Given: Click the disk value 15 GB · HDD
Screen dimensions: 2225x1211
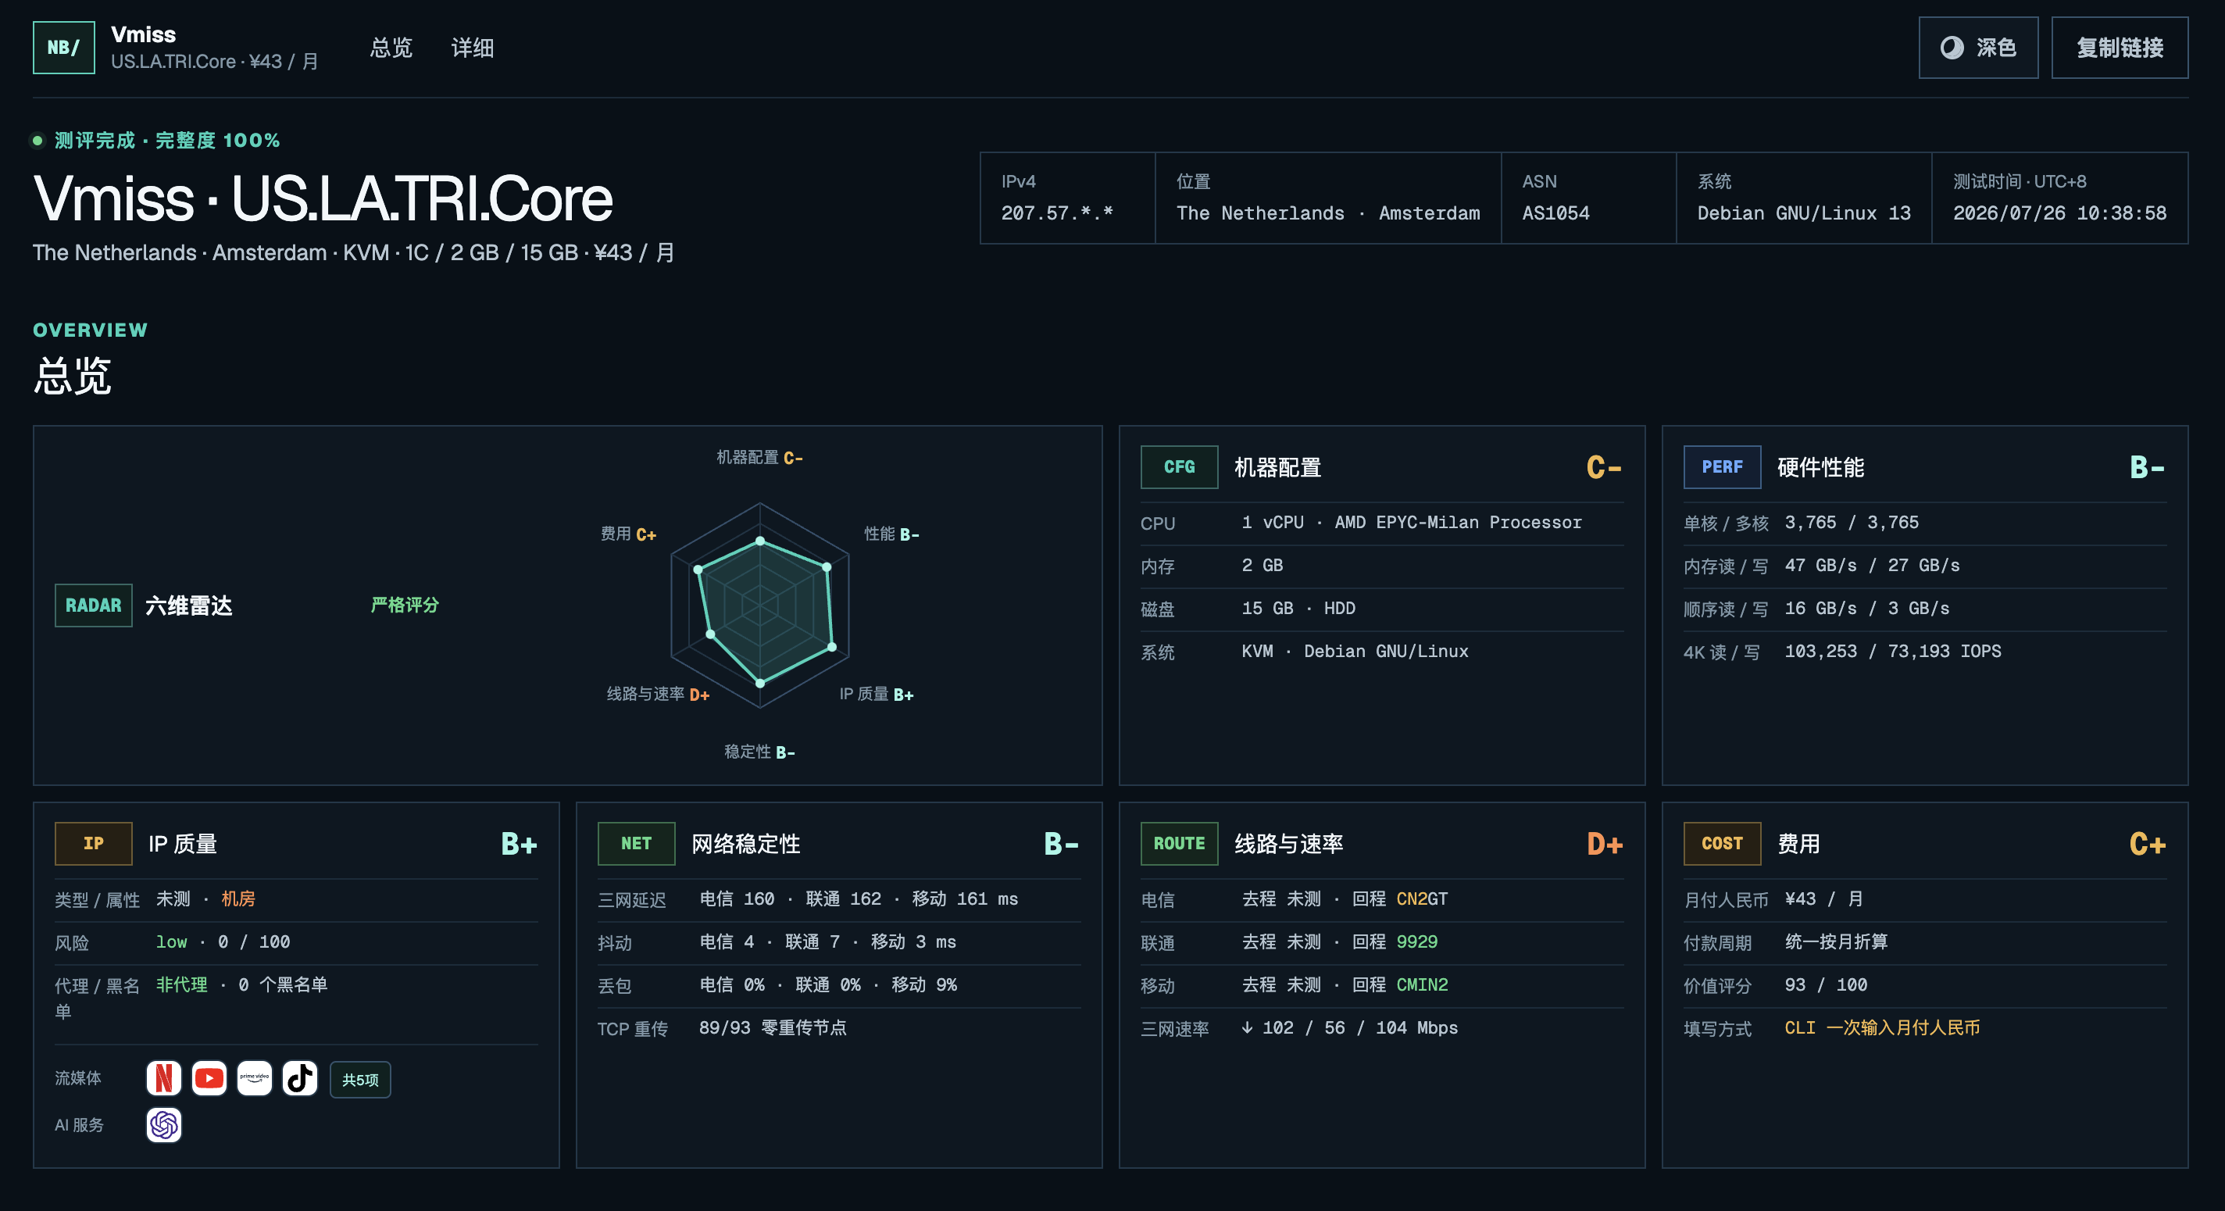Looking at the screenshot, I should (x=1298, y=608).
